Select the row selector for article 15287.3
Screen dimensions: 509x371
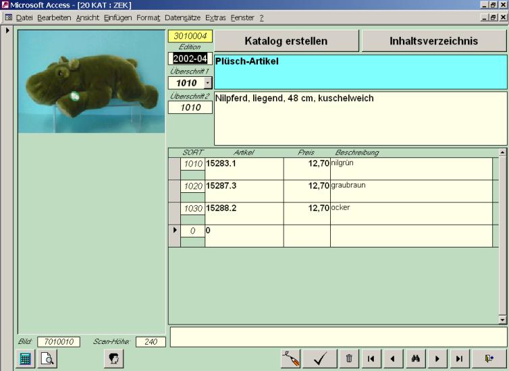point(174,191)
